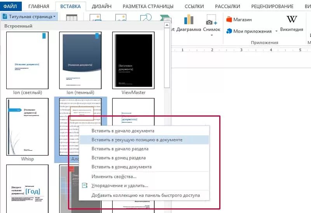Screen dimensions: 311x213
Task: Switch to the ДИЗАЙН tab
Action: click(101, 6)
